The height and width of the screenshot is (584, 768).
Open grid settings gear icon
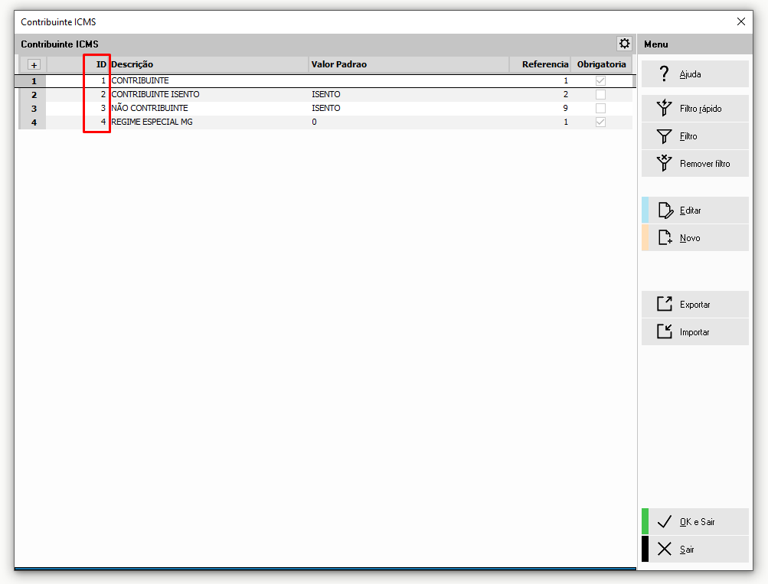624,44
